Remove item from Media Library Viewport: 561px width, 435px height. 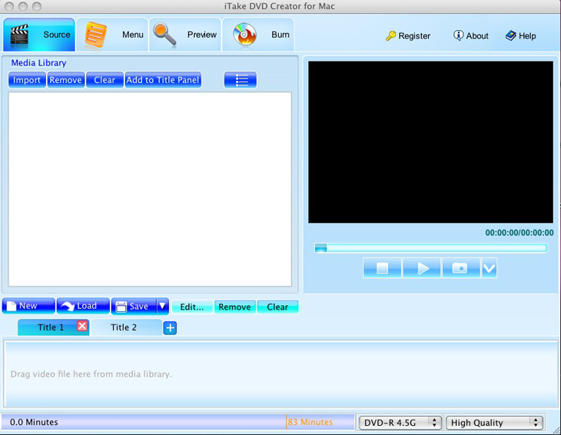tap(66, 80)
